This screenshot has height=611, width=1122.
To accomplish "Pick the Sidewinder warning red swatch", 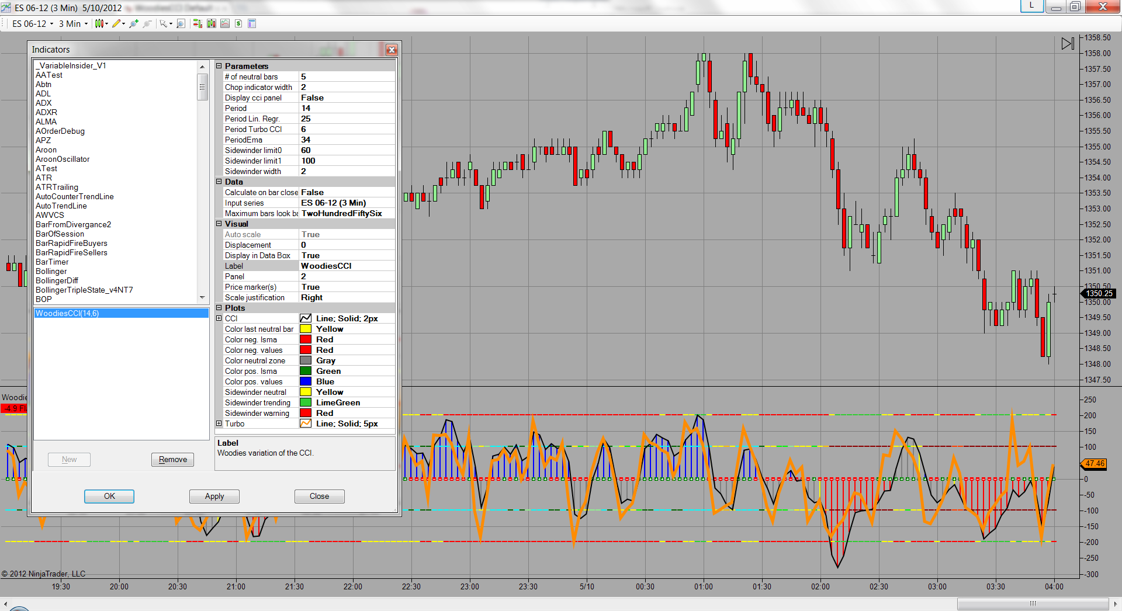I will click(306, 413).
